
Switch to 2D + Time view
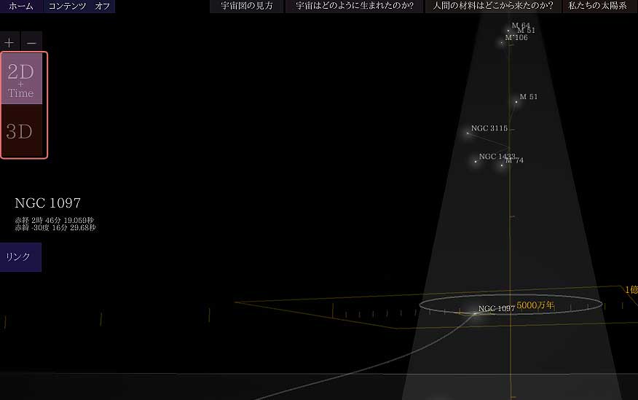pyautogui.click(x=22, y=79)
